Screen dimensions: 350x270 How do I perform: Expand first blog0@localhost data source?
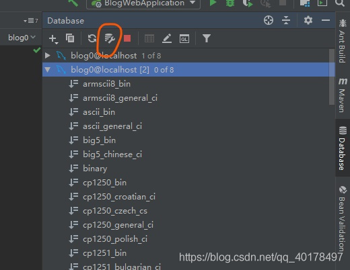(47, 55)
